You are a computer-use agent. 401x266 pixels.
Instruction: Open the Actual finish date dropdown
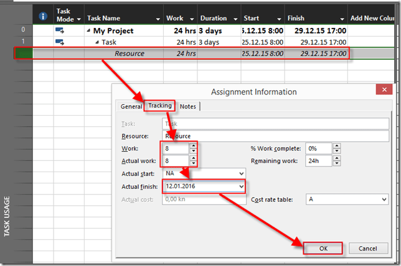tap(240, 186)
